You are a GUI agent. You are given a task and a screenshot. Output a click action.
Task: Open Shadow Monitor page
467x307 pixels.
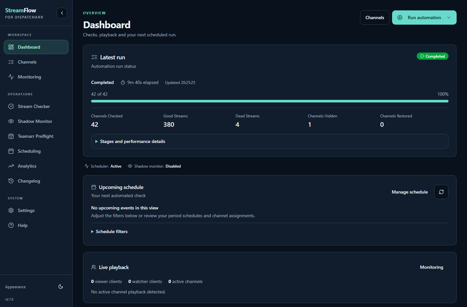(x=36, y=121)
